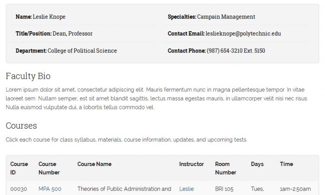The image size is (325, 195).
Task: Select the Course Number column header
Action: pyautogui.click(x=49, y=168)
